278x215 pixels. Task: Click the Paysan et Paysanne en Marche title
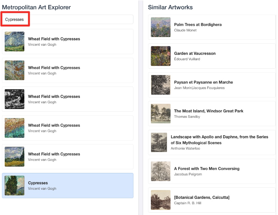coord(203,82)
